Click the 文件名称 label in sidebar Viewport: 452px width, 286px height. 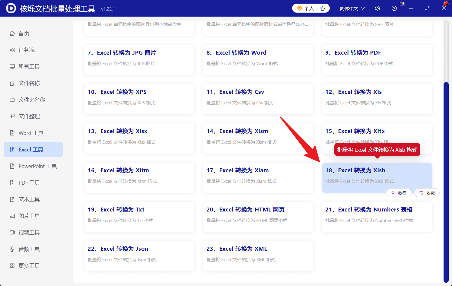click(29, 83)
